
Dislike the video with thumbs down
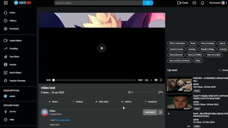pos(160,92)
